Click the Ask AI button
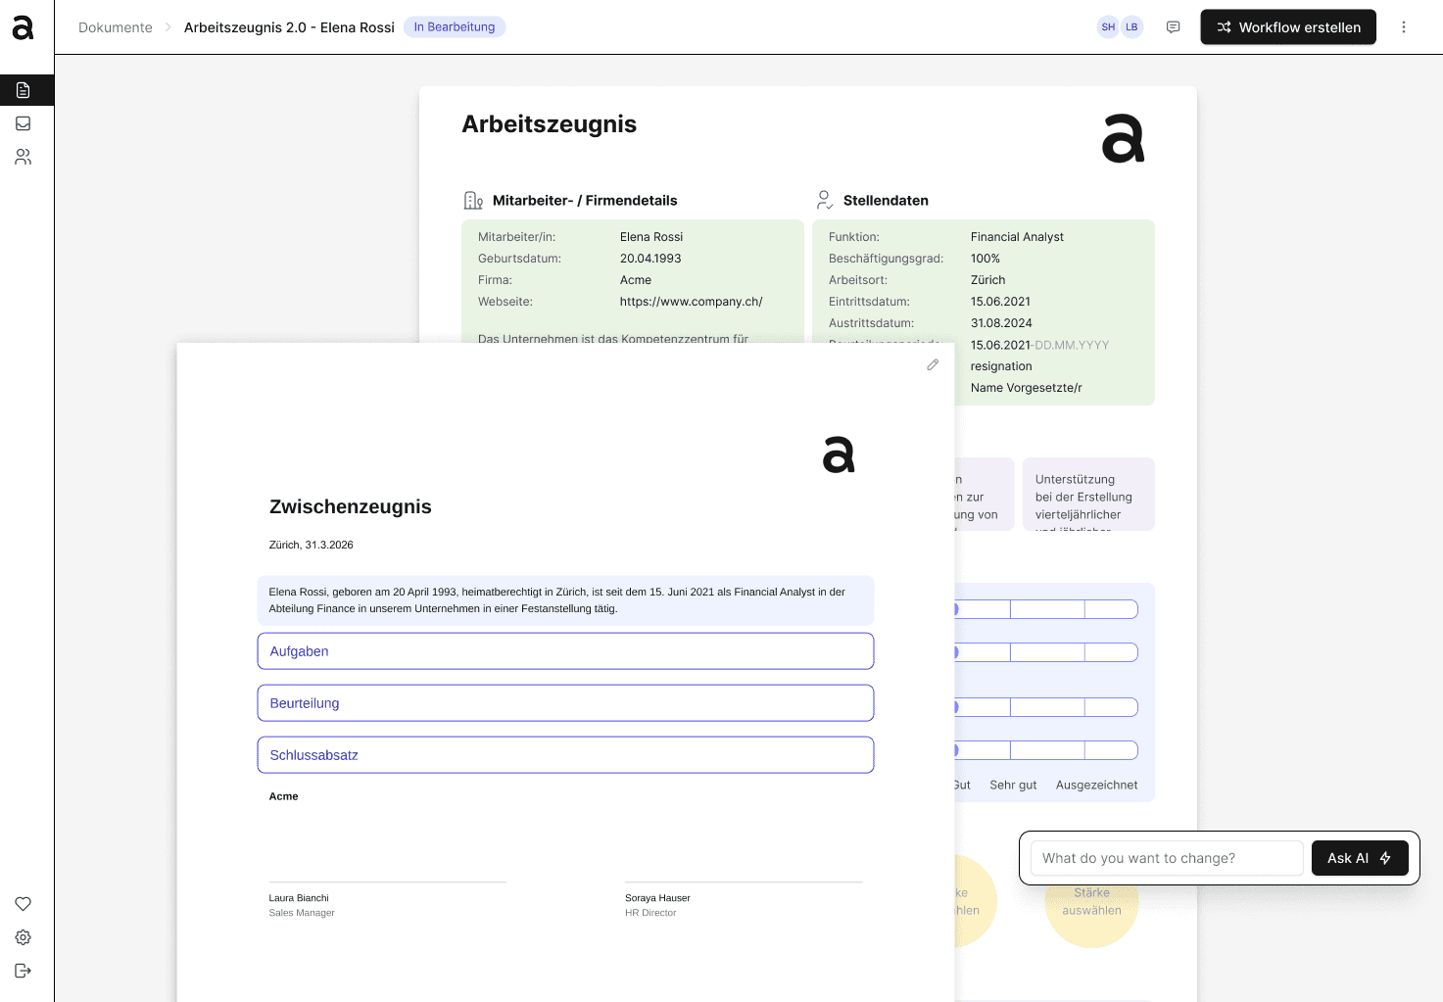1443x1002 pixels. [1360, 858]
